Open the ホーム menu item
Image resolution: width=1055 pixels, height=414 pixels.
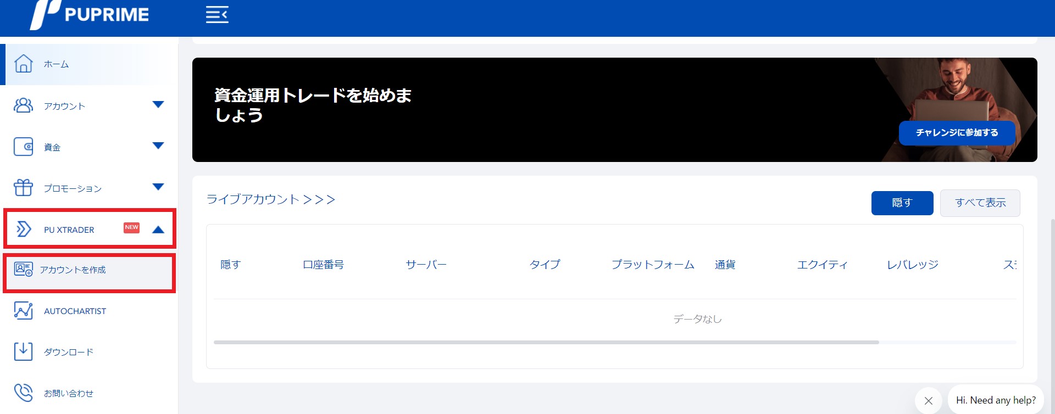[x=89, y=64]
